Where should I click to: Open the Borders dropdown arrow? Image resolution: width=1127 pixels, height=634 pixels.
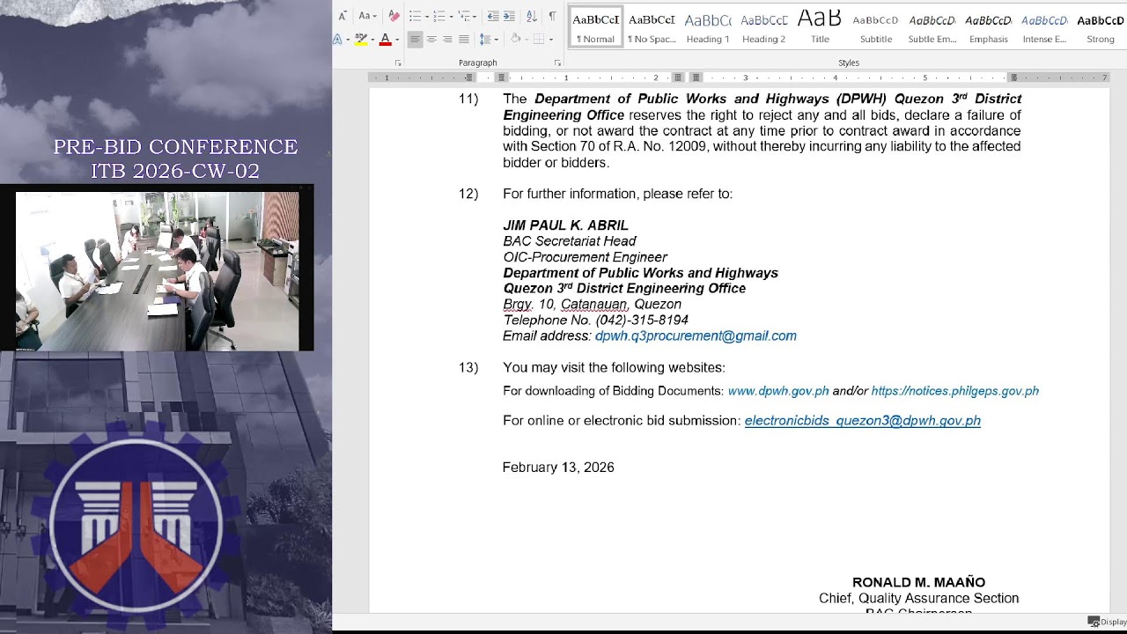[x=551, y=40]
